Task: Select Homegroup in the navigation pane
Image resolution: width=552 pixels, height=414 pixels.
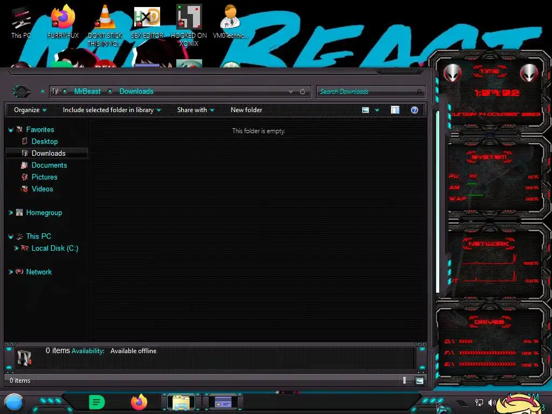Action: (x=44, y=212)
